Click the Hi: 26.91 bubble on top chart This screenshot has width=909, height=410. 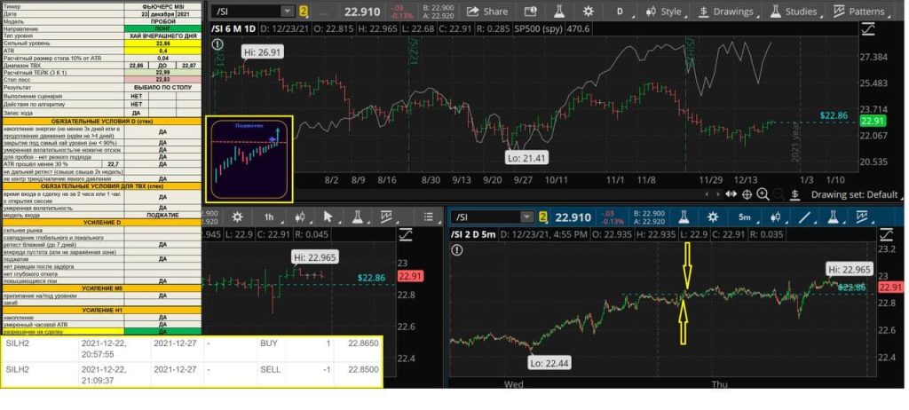[262, 52]
